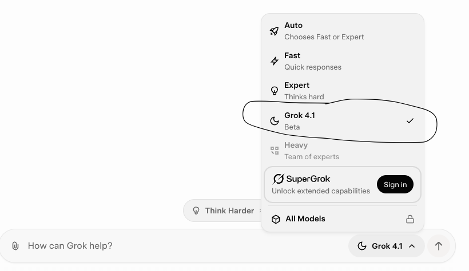Click the Heavy mode team icon
Image resolution: width=469 pixels, height=271 pixels.
(x=275, y=151)
